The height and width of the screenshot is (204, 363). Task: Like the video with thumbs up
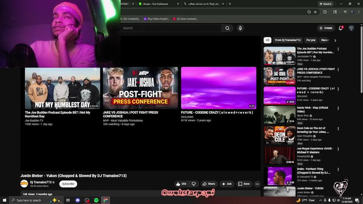tap(181, 184)
